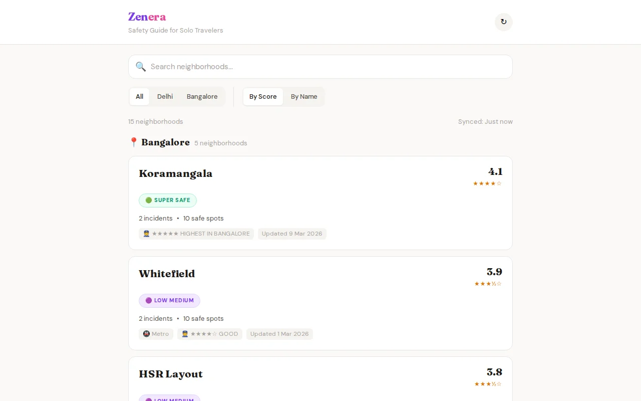Image resolution: width=641 pixels, height=401 pixels.
Task: Click Whitefield's 3.9 score
Action: pos(494,272)
